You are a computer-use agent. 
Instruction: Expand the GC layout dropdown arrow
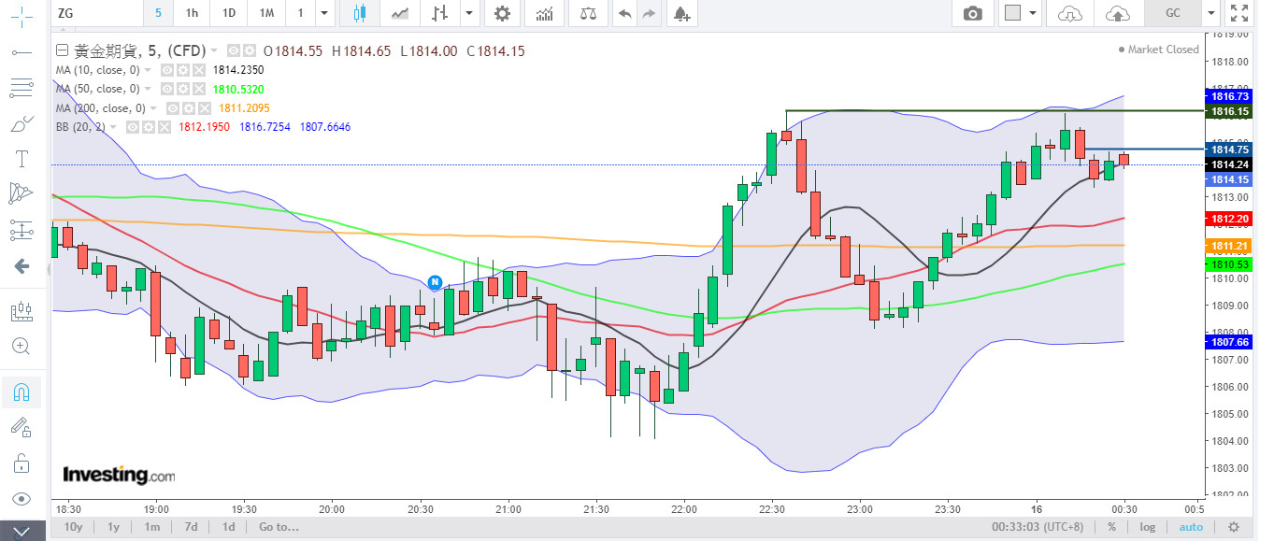click(x=1211, y=13)
